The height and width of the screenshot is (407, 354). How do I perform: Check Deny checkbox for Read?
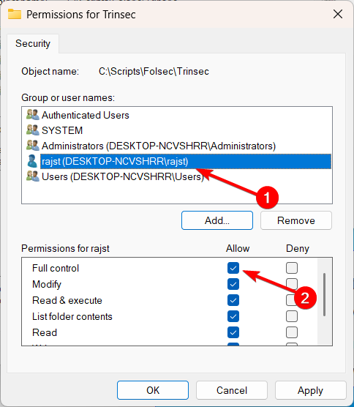click(292, 332)
